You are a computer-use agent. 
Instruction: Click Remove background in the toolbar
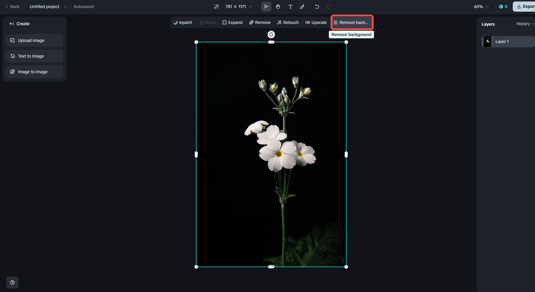coord(351,23)
